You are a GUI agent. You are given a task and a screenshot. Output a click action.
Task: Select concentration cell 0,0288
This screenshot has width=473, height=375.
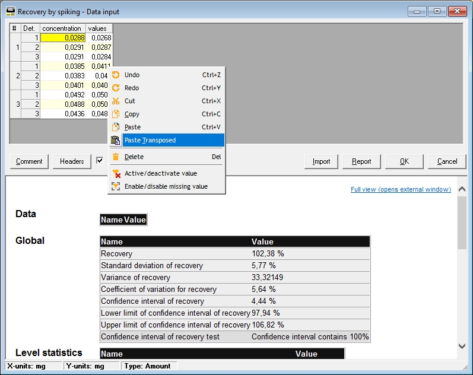pyautogui.click(x=63, y=38)
